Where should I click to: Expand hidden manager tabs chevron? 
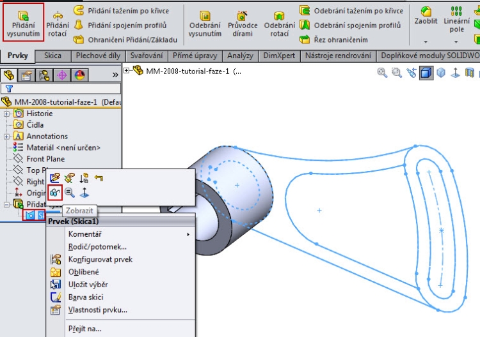click(115, 75)
